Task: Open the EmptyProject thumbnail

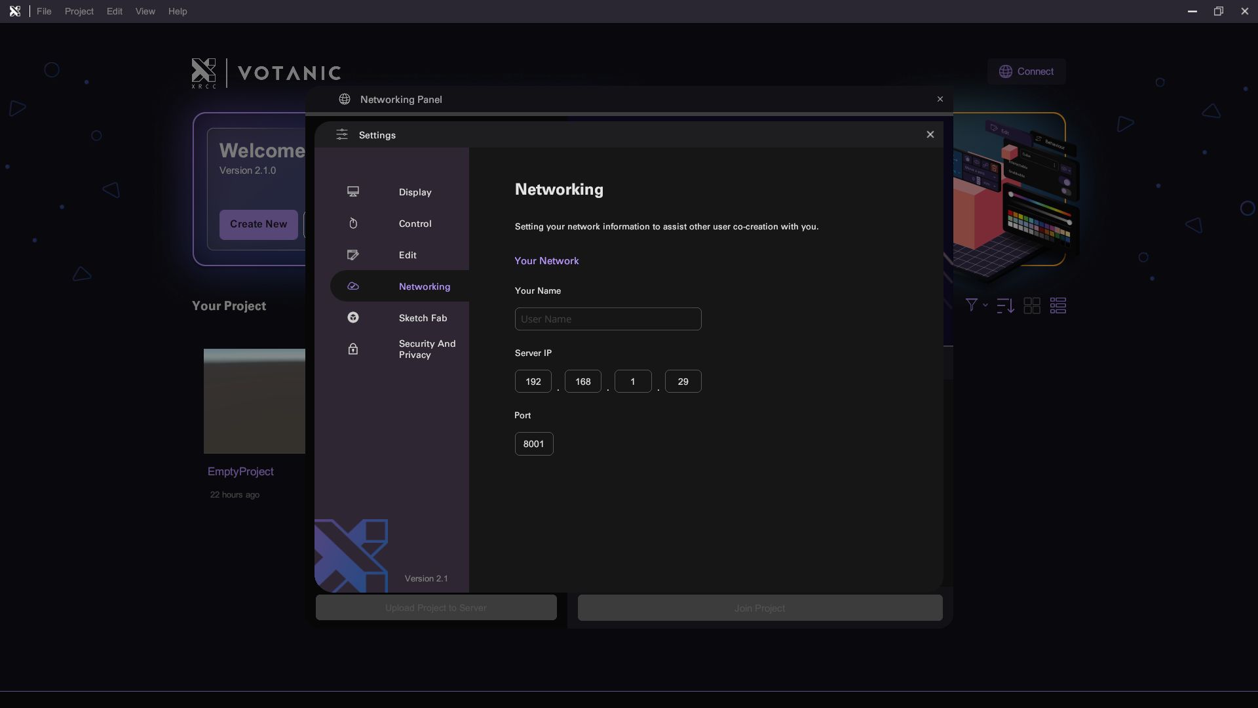Action: pyautogui.click(x=254, y=401)
